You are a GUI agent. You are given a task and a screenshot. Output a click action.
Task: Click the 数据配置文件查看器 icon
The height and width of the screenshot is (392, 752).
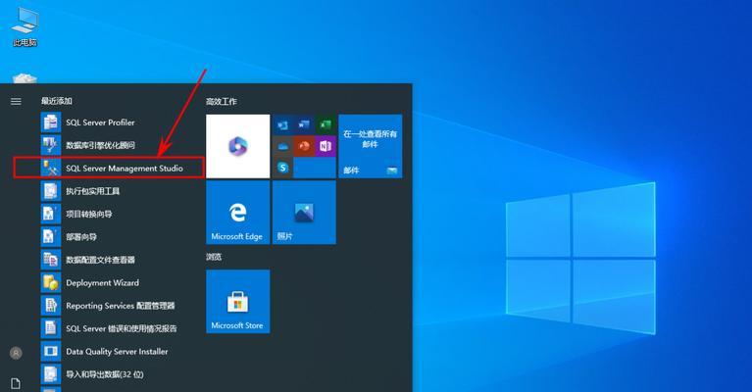(51, 260)
